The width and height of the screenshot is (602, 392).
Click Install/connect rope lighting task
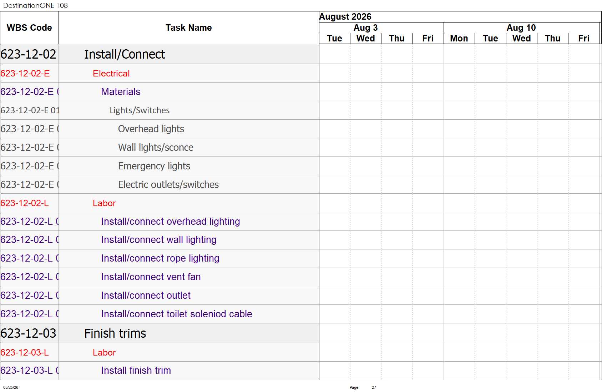[x=160, y=258]
